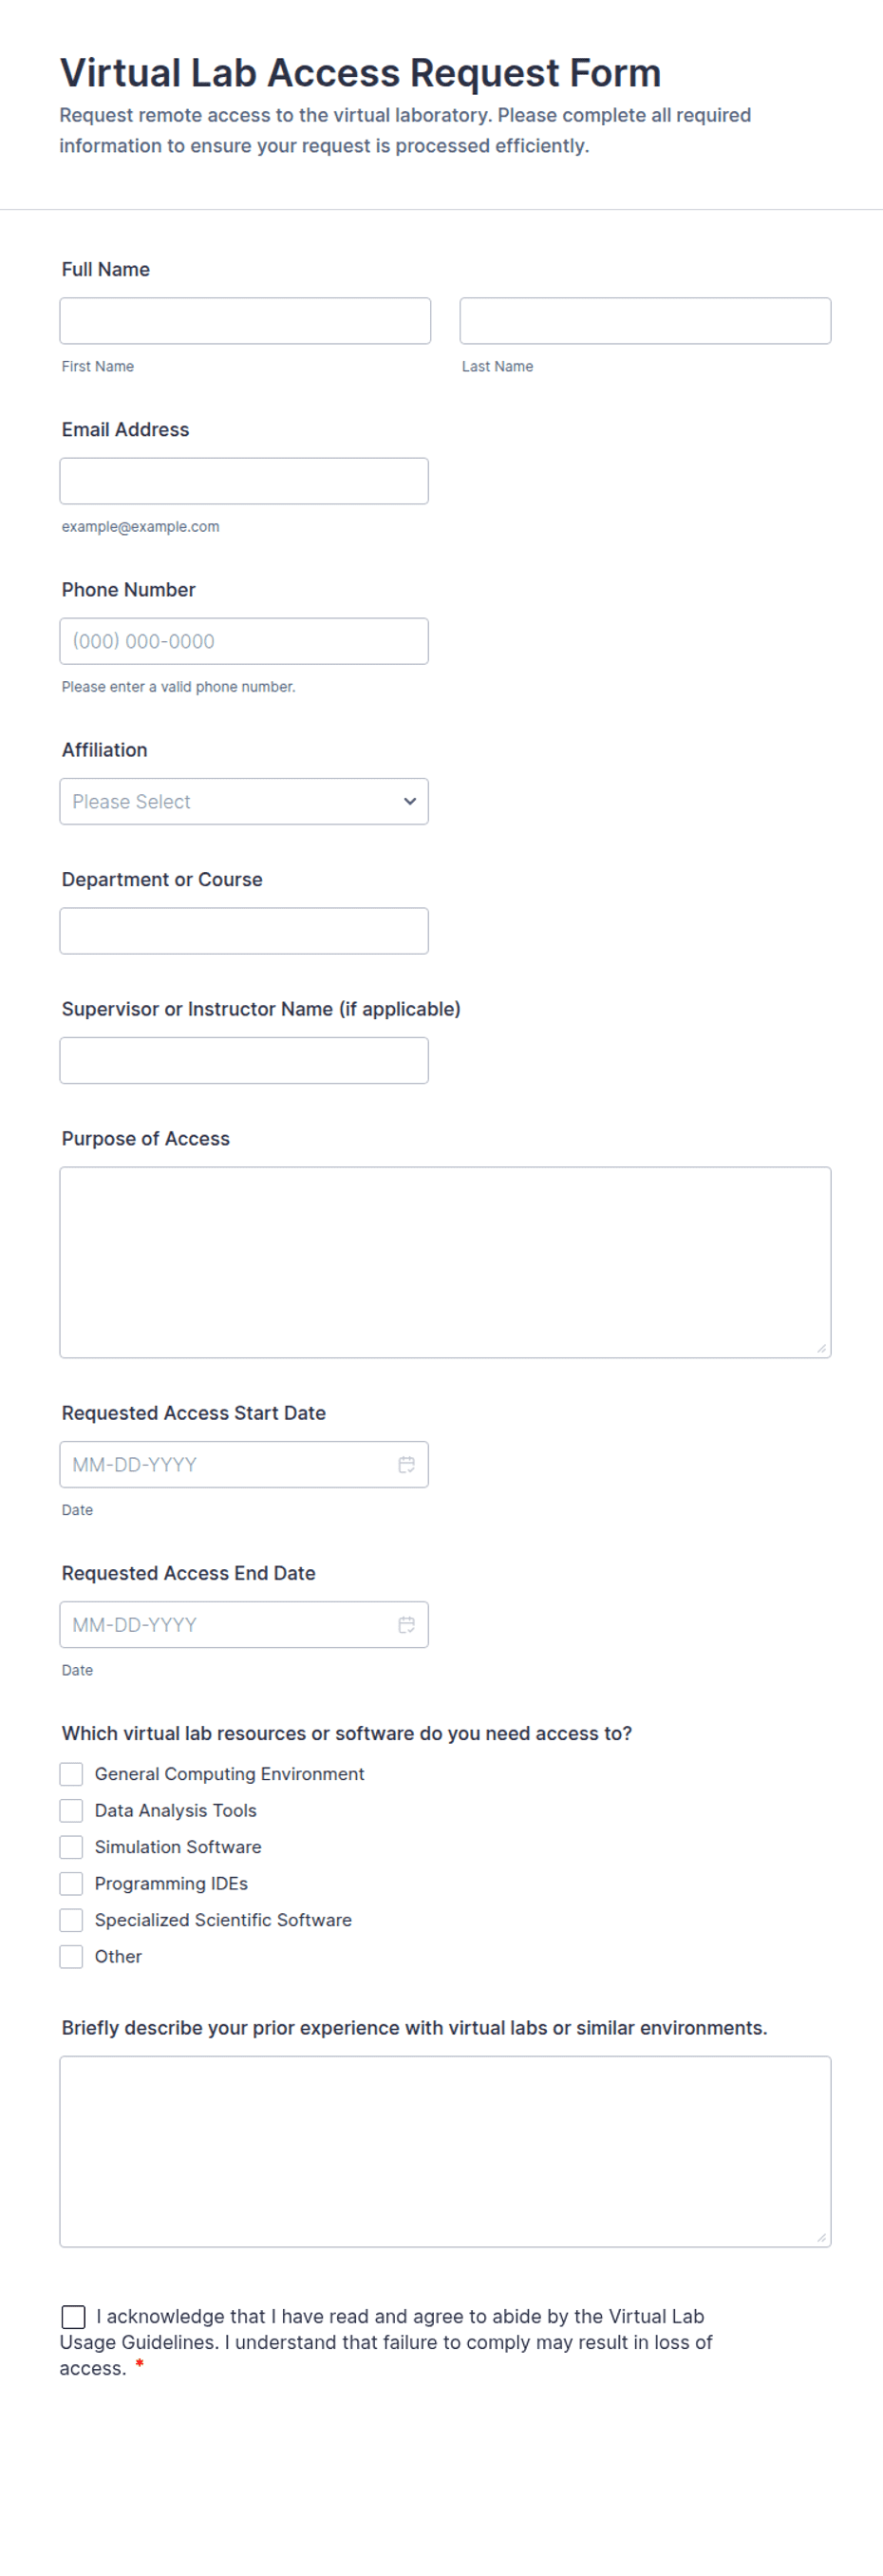
Task: Open the Start Date calendar picker icon
Action: pos(406,1464)
